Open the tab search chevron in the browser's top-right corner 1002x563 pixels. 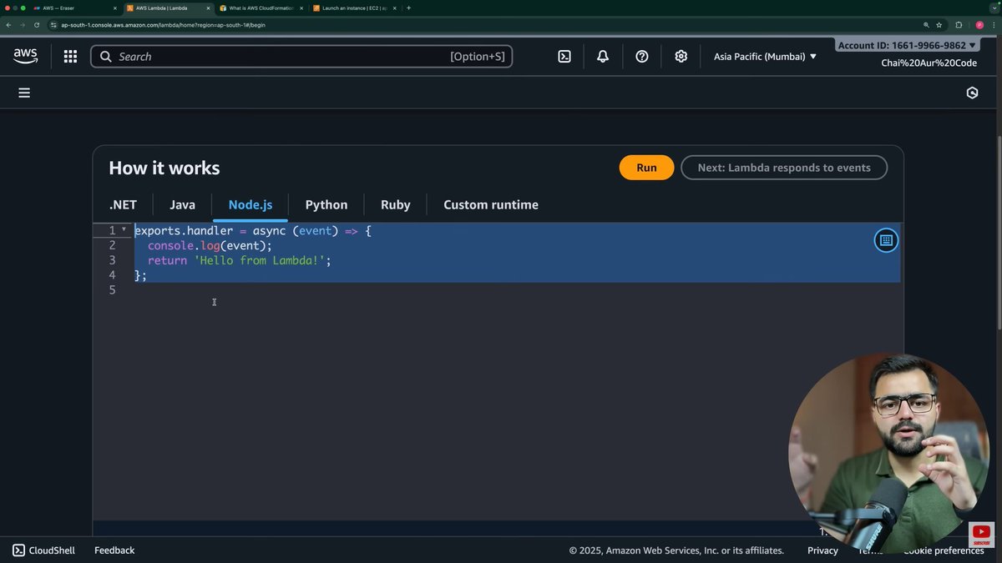[993, 8]
